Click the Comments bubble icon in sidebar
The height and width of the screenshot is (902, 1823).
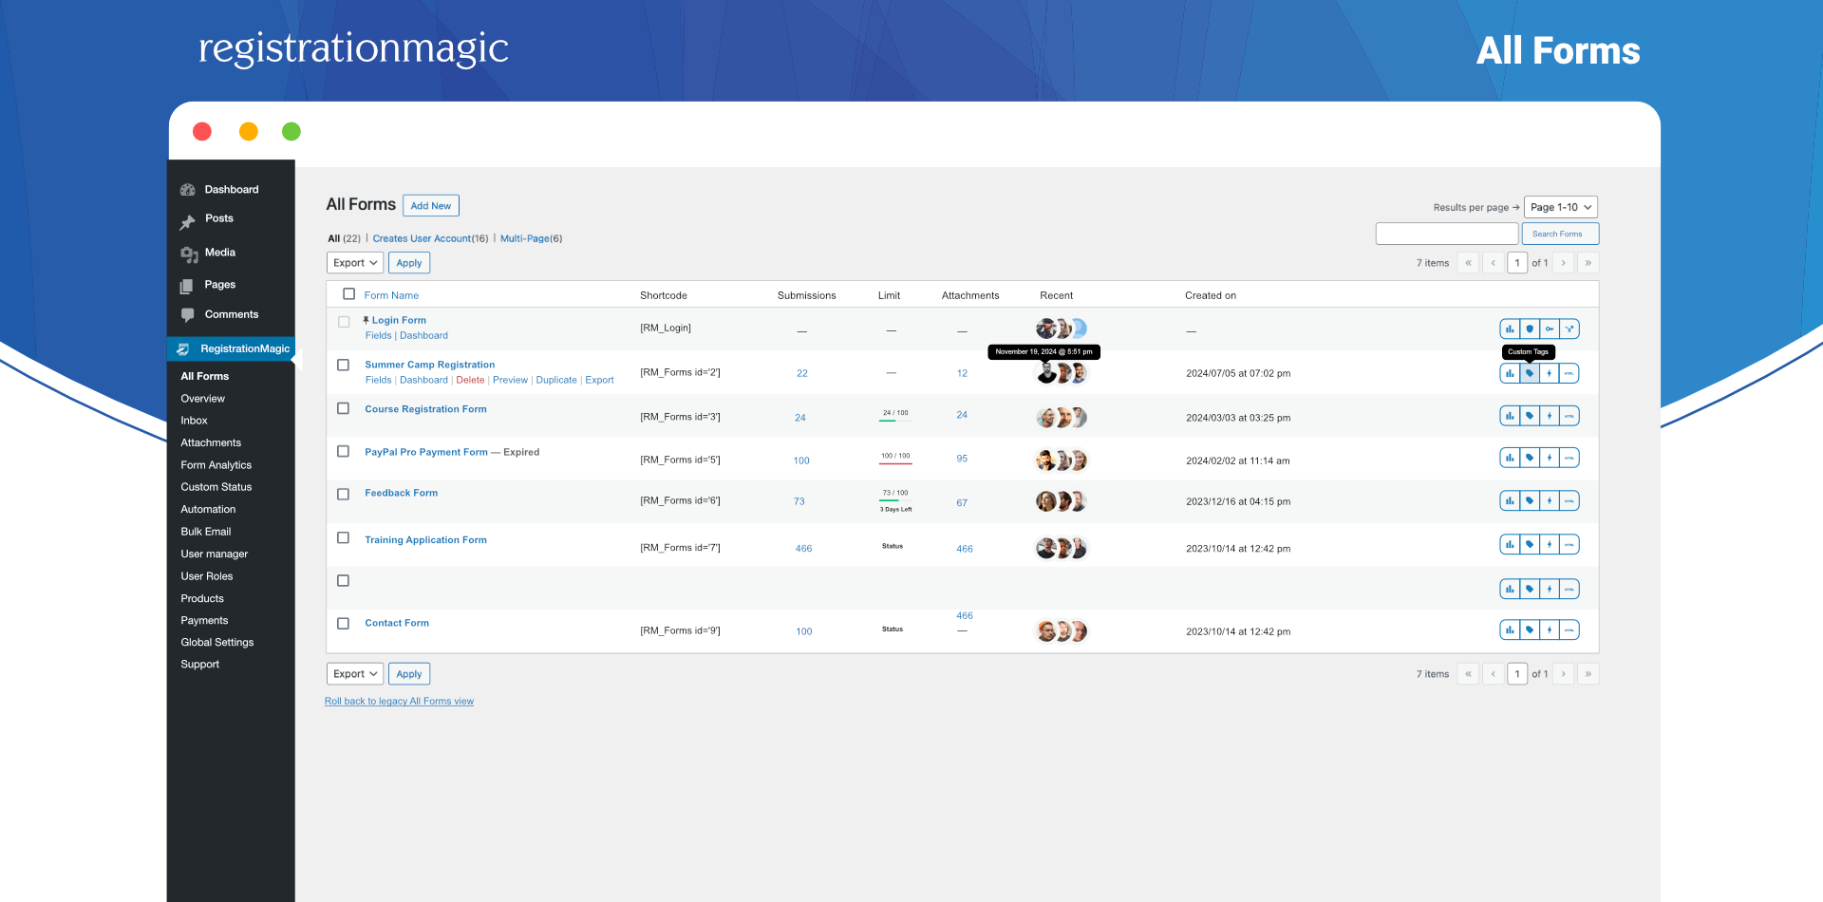tap(188, 315)
